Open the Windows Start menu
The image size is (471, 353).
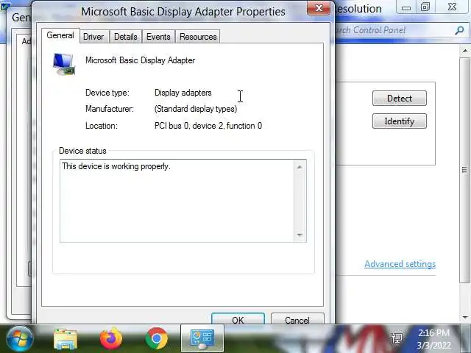click(20, 339)
